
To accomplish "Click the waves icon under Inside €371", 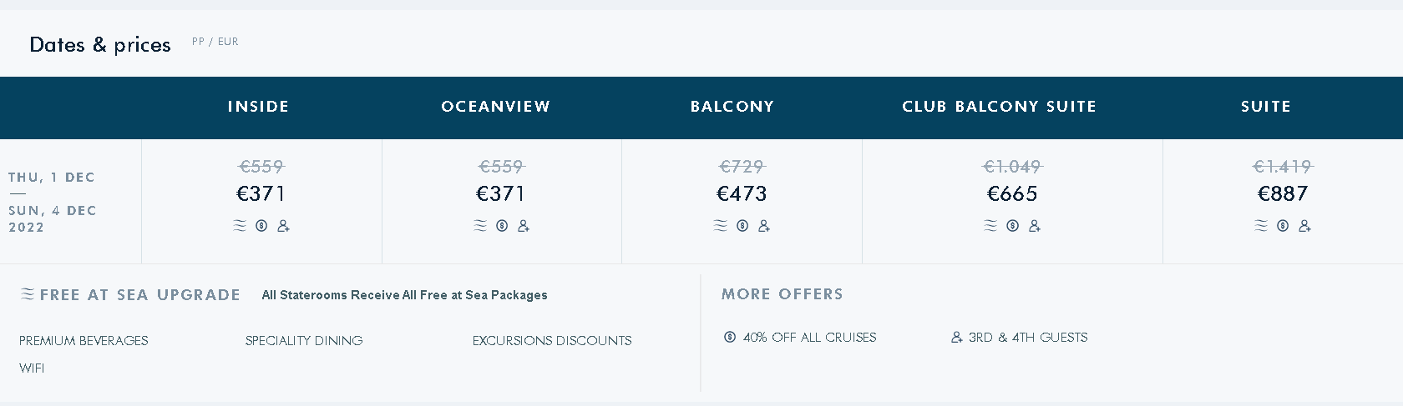I will 240,226.
